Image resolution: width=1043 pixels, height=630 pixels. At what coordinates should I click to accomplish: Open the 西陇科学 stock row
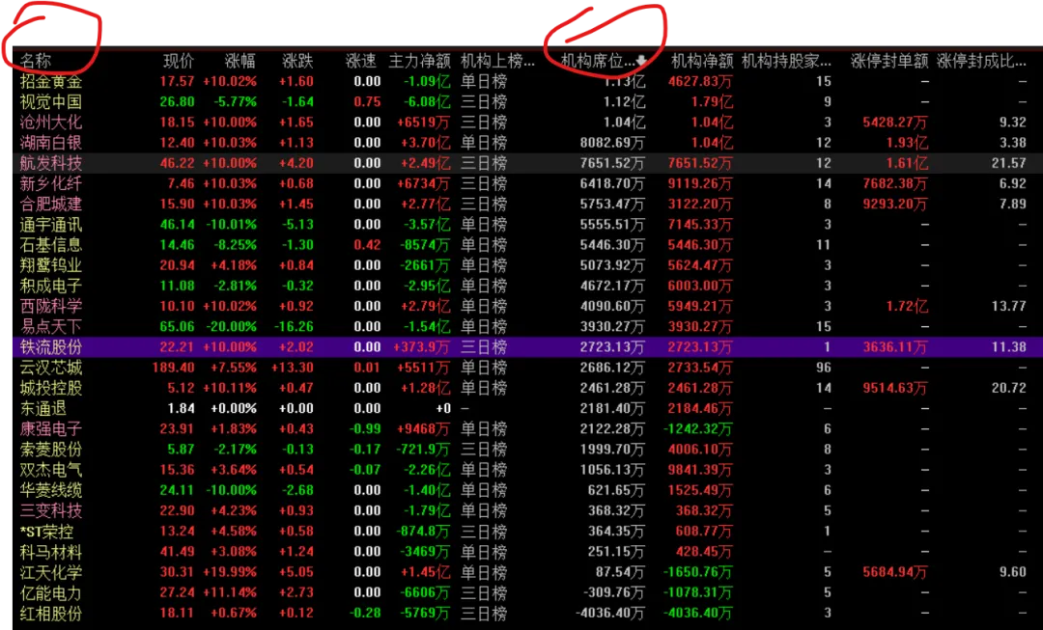(x=527, y=307)
